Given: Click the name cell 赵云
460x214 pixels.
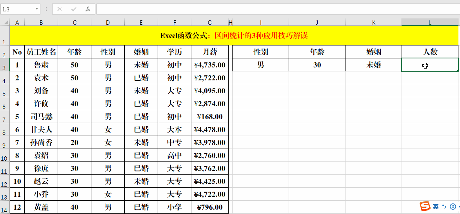Looking at the screenshot, I should (x=41, y=181).
